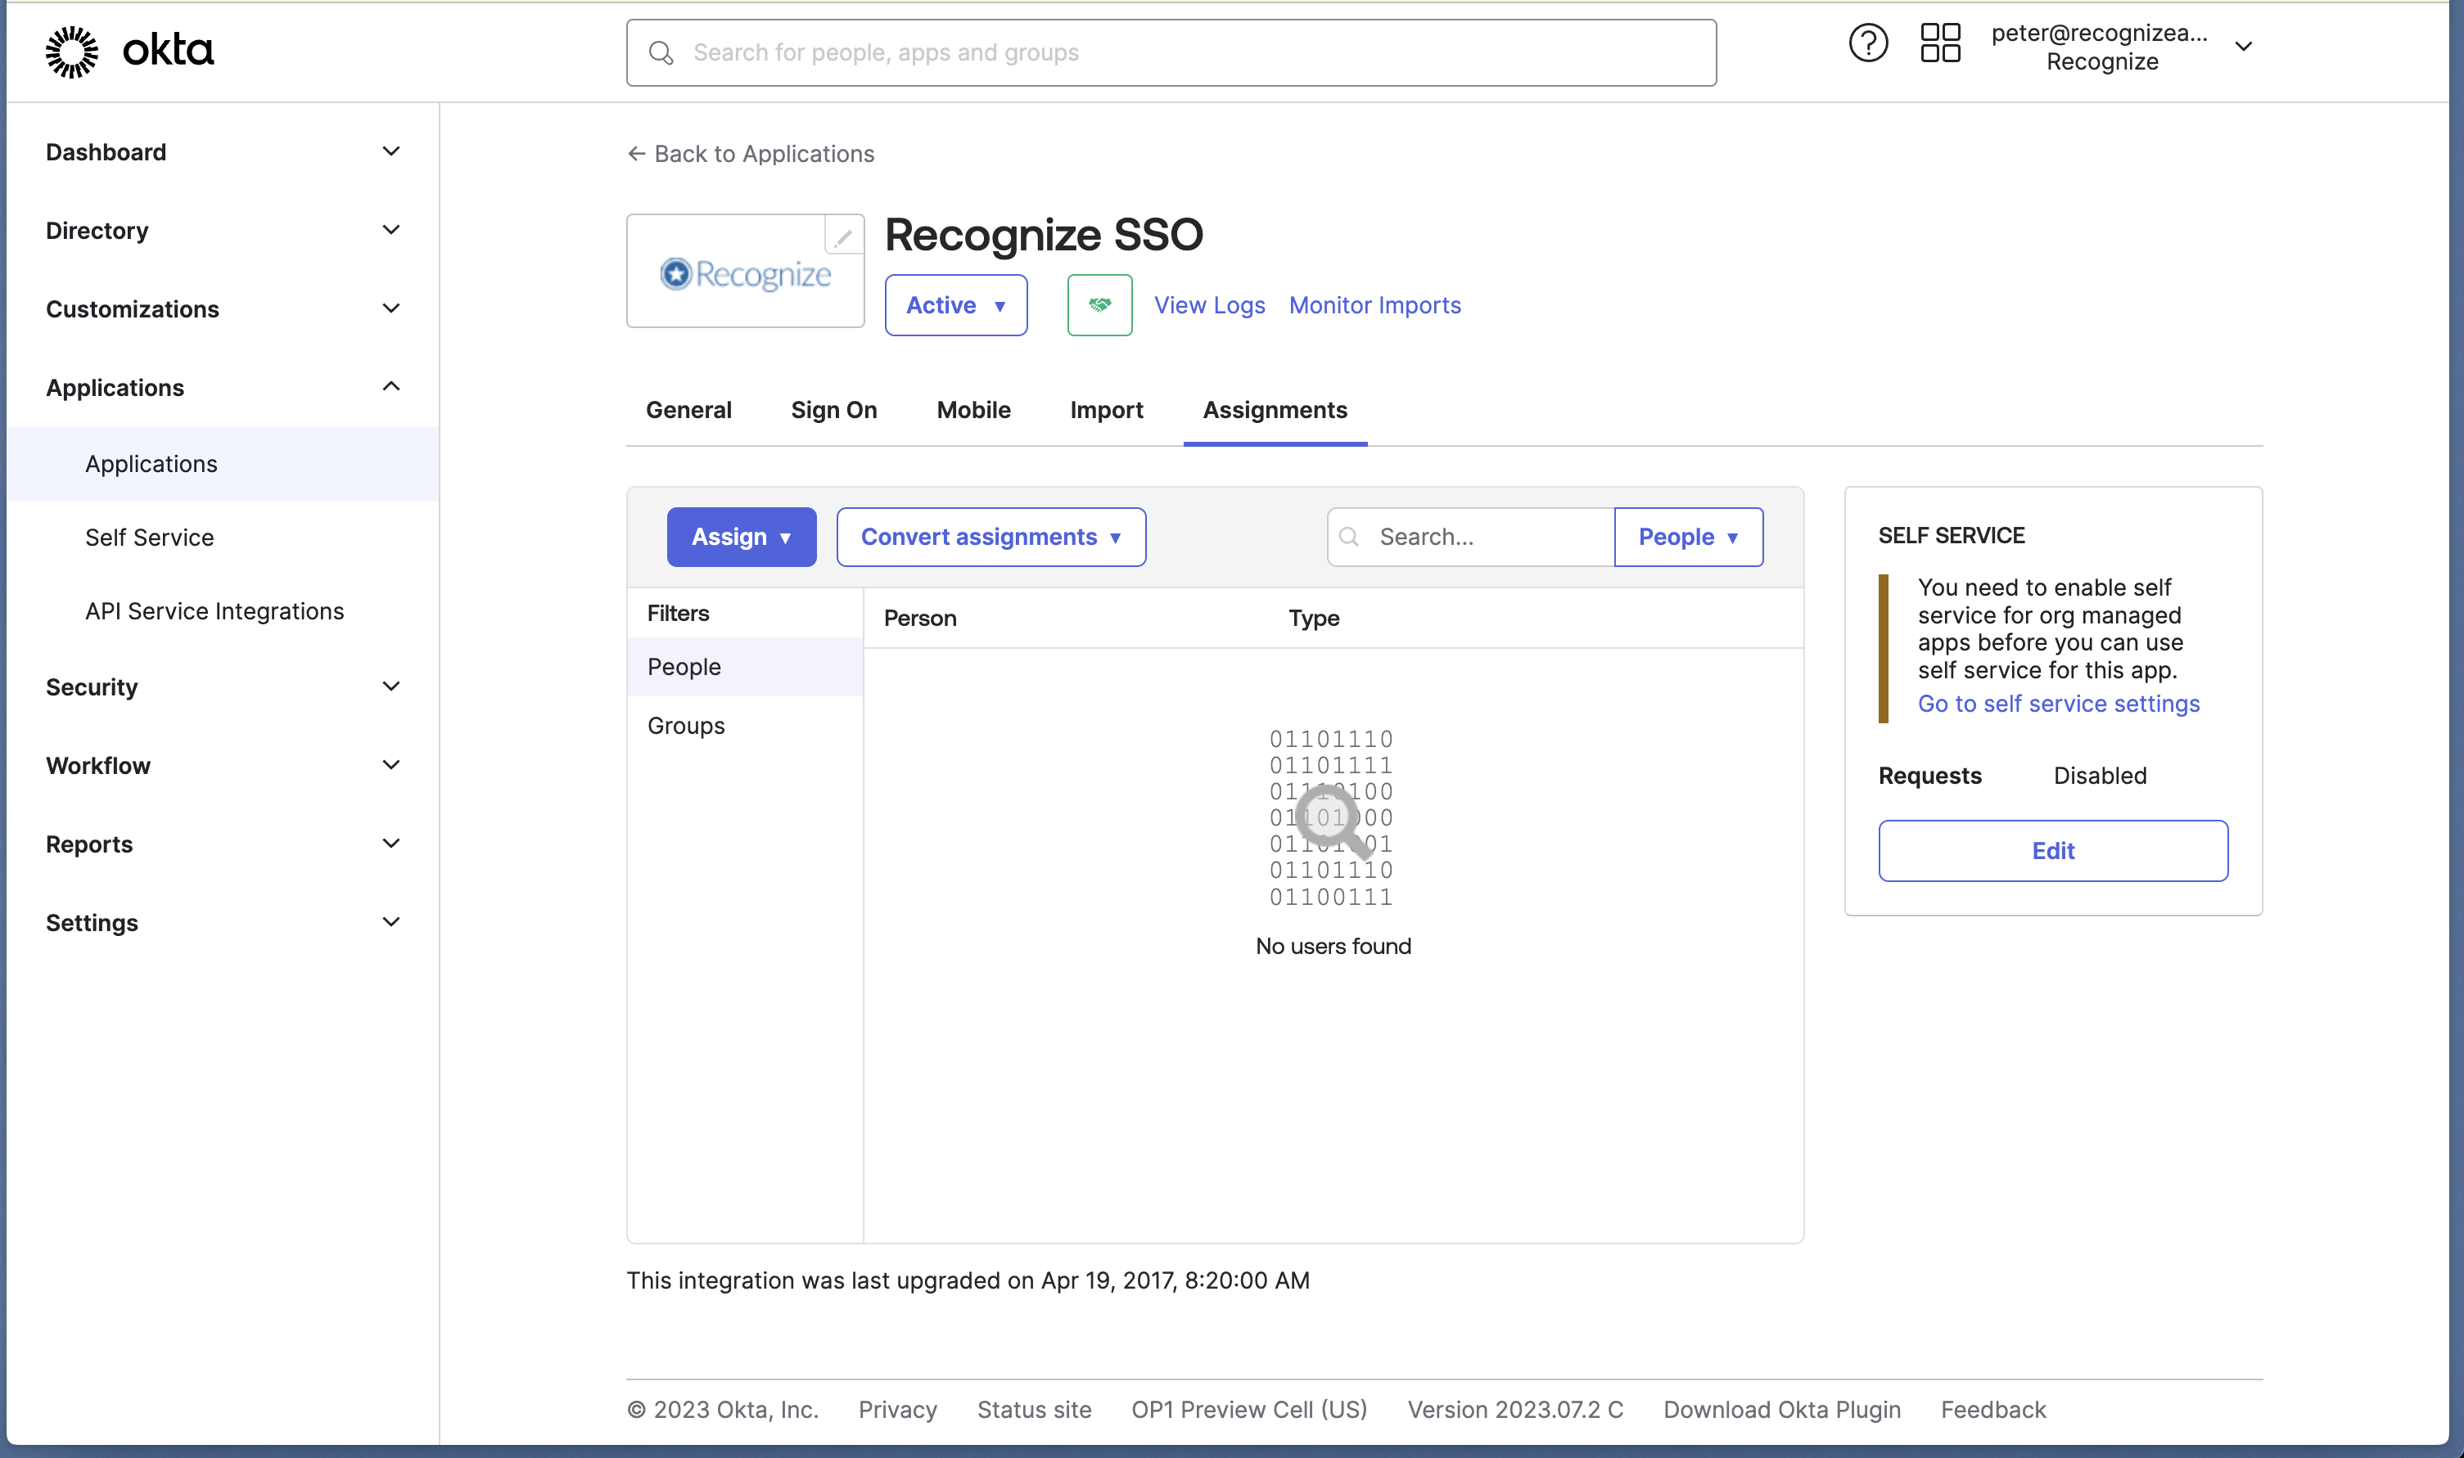Open the Privacy footer link
Image resolution: width=2464 pixels, height=1458 pixels.
(897, 1410)
